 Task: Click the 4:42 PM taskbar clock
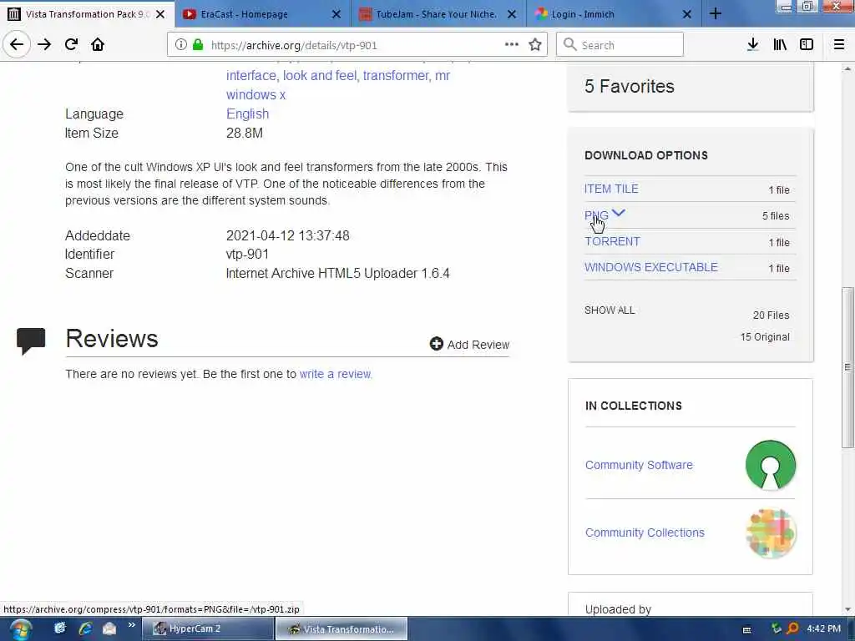click(x=823, y=628)
